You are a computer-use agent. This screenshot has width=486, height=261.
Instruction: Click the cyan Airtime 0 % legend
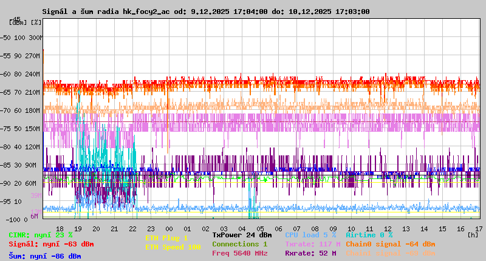pyautogui.click(x=369, y=235)
